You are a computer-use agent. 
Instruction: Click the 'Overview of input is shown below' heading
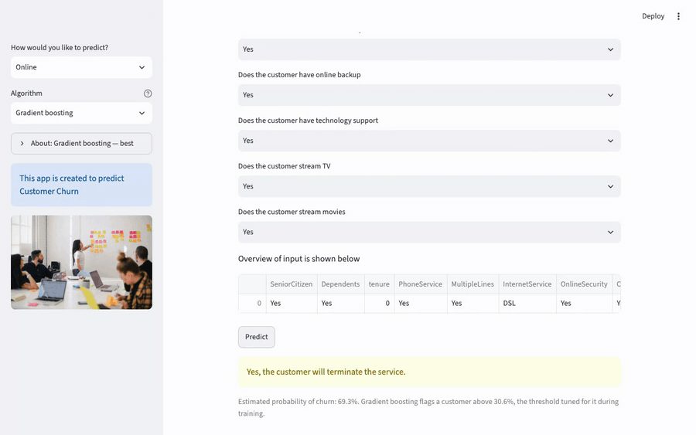click(299, 259)
